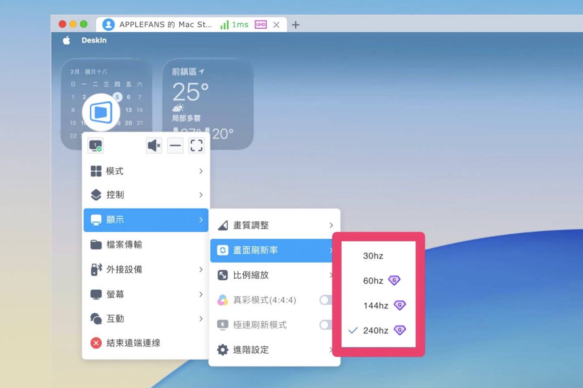Click the minimize toolbar dash icon
Screen dimensions: 583x388
click(175, 146)
